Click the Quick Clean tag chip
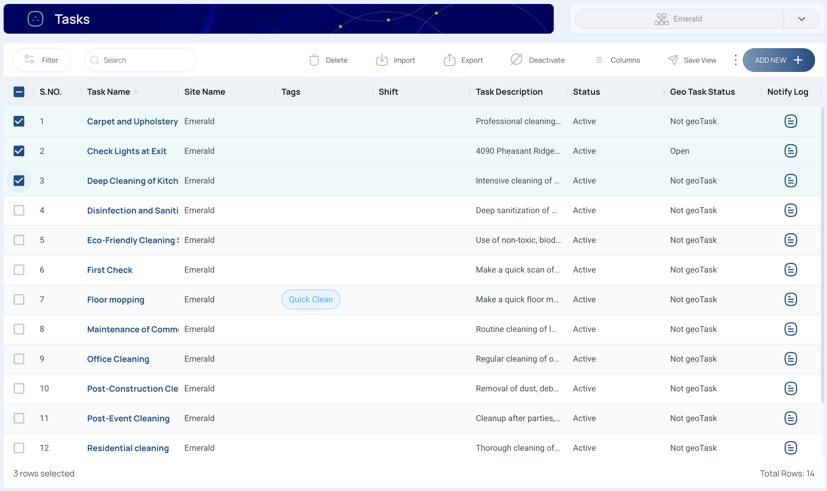Screen dimensions: 827x491 pyautogui.click(x=310, y=299)
